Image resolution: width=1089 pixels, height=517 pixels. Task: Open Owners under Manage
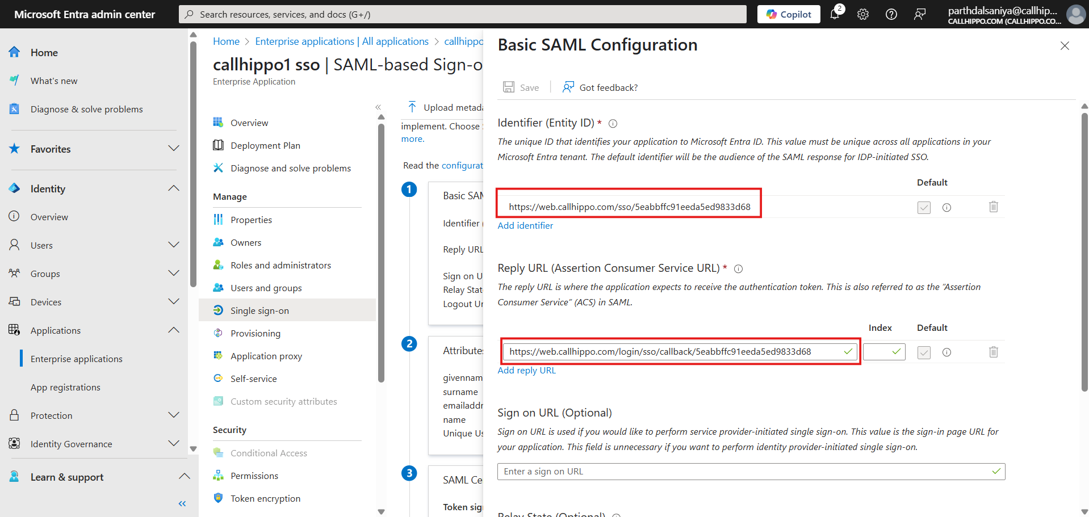246,242
